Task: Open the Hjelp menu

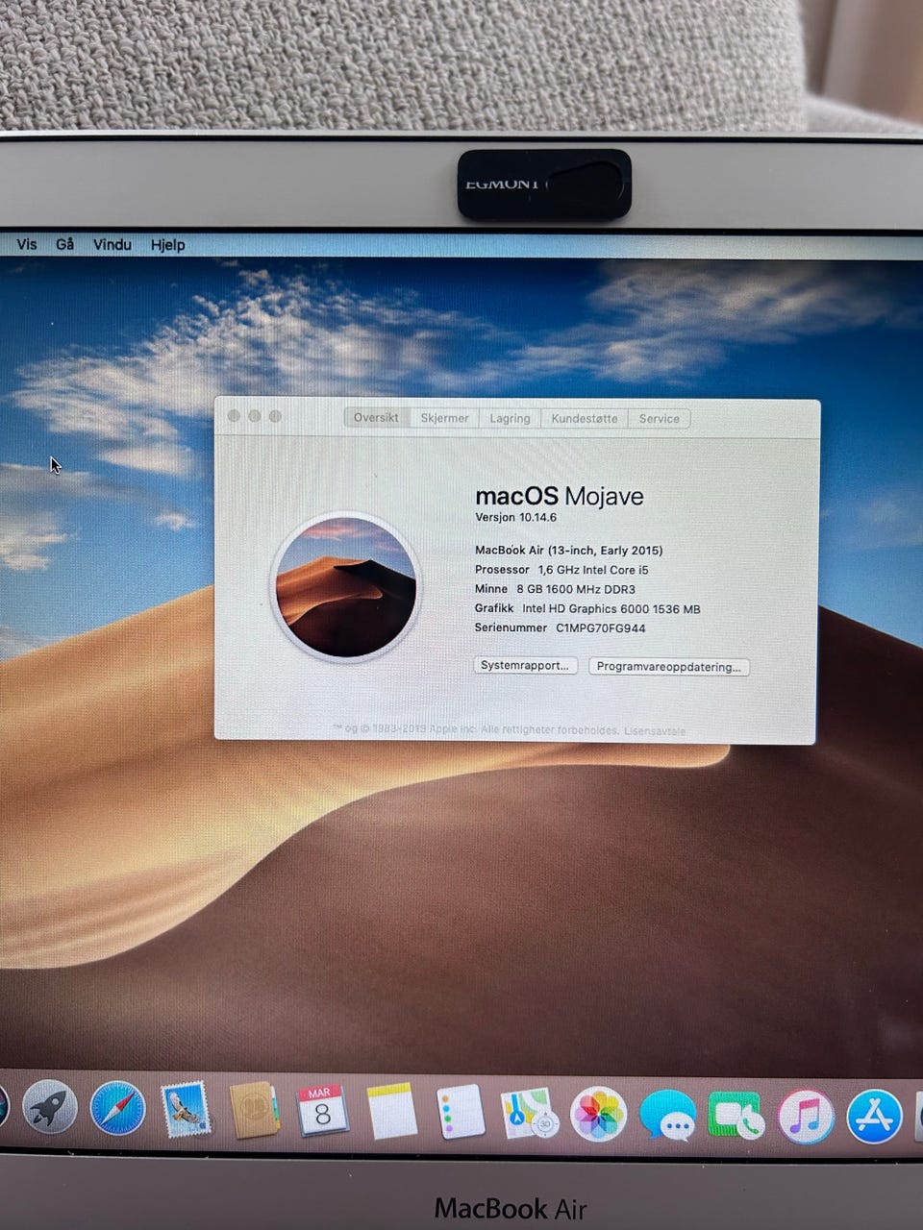Action: [167, 245]
